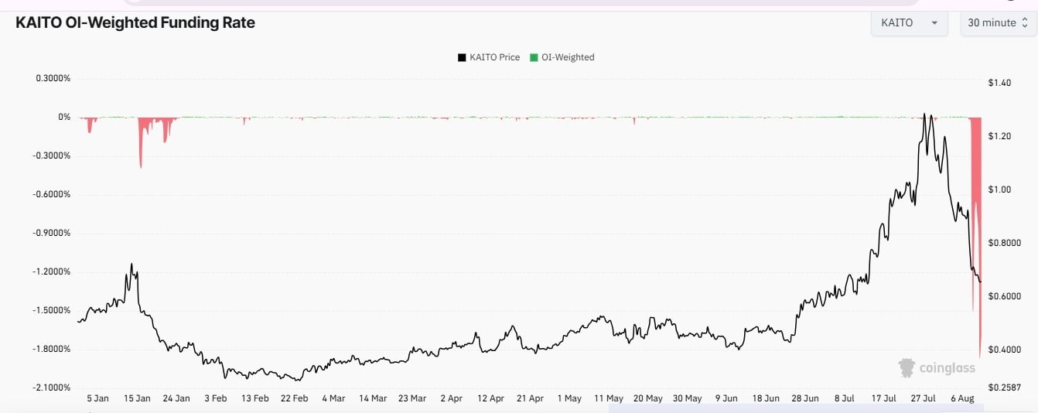Click the 1 May date label
1038x413 pixels.
(x=569, y=399)
